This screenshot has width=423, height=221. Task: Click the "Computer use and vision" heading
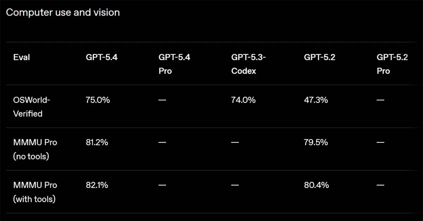pyautogui.click(x=63, y=13)
